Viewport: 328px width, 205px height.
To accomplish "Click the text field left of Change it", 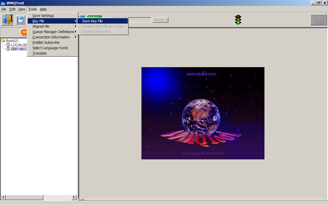I will [x=139, y=20].
